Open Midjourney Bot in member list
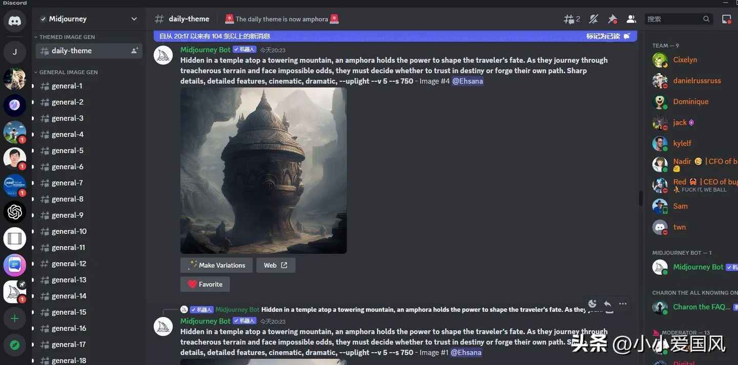Viewport: 738px width, 365px height. 694,267
